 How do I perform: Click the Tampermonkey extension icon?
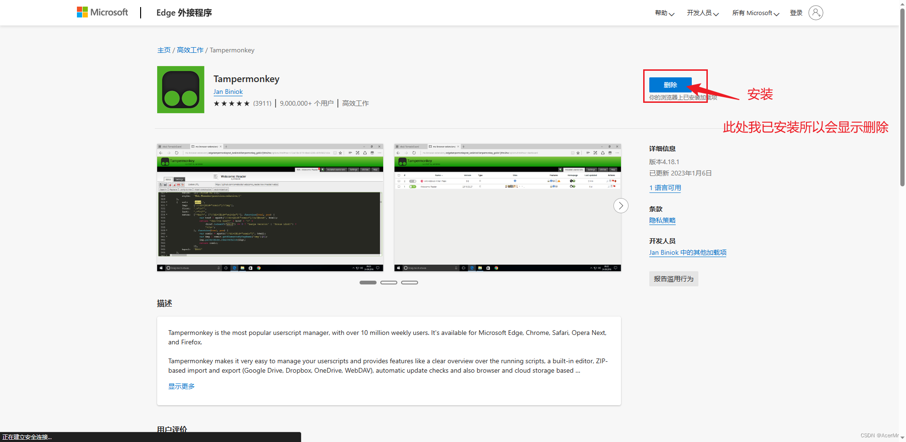point(181,90)
